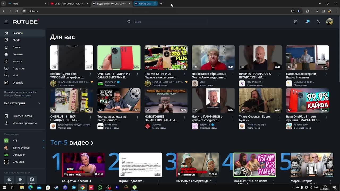This screenshot has width=340, height=191.
Task: Open the Google Play app link
Action: (x=20, y=180)
